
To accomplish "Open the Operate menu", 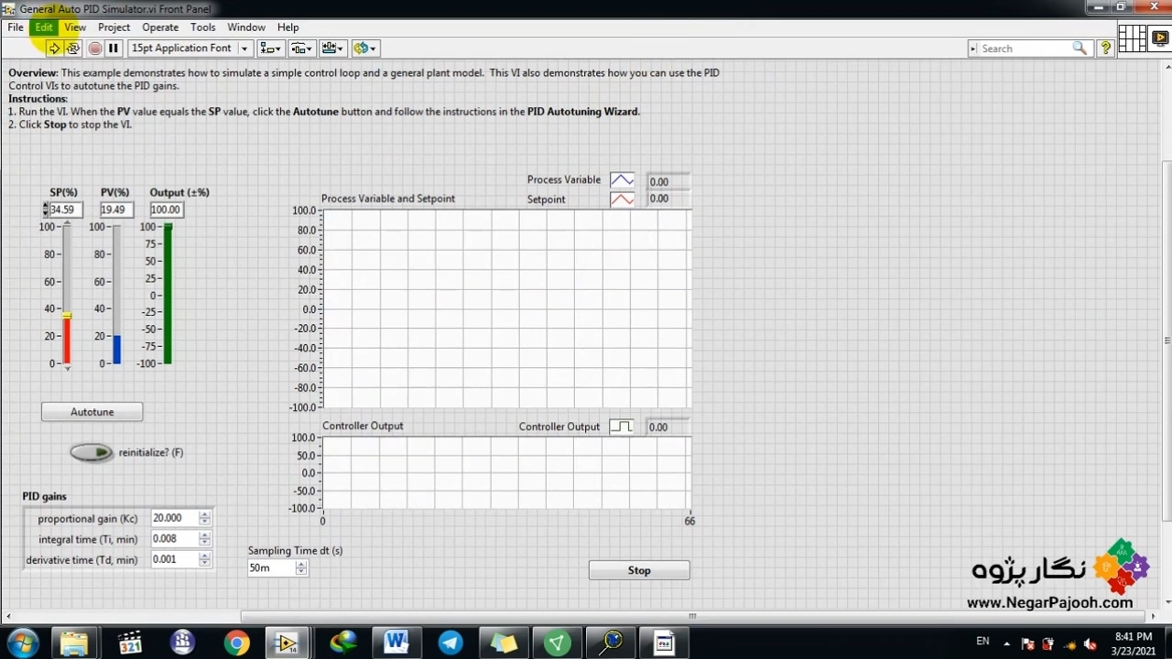I will point(160,27).
